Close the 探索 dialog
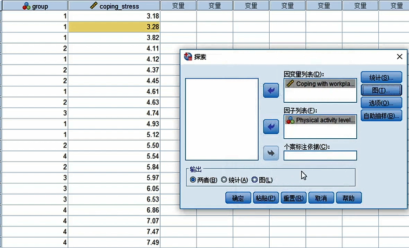The width and height of the screenshot is (409, 248). pyautogui.click(x=399, y=56)
